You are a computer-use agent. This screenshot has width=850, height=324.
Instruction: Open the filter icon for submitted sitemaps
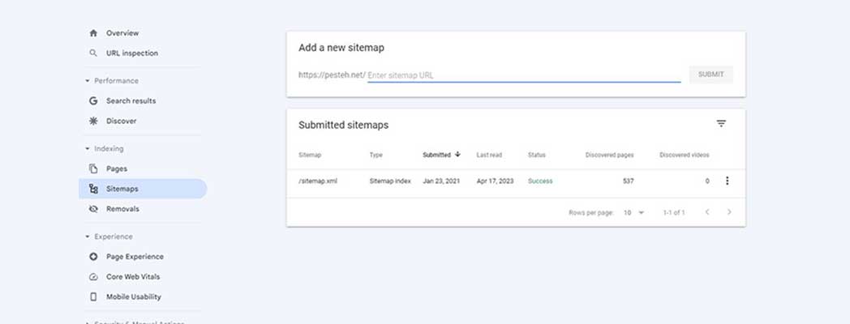coord(721,124)
